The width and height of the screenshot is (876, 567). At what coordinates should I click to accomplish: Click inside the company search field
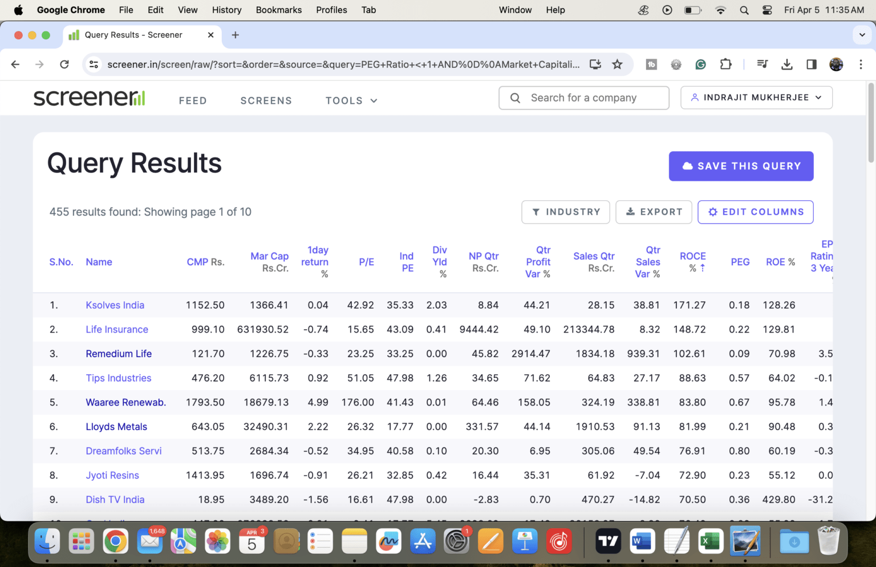(583, 98)
